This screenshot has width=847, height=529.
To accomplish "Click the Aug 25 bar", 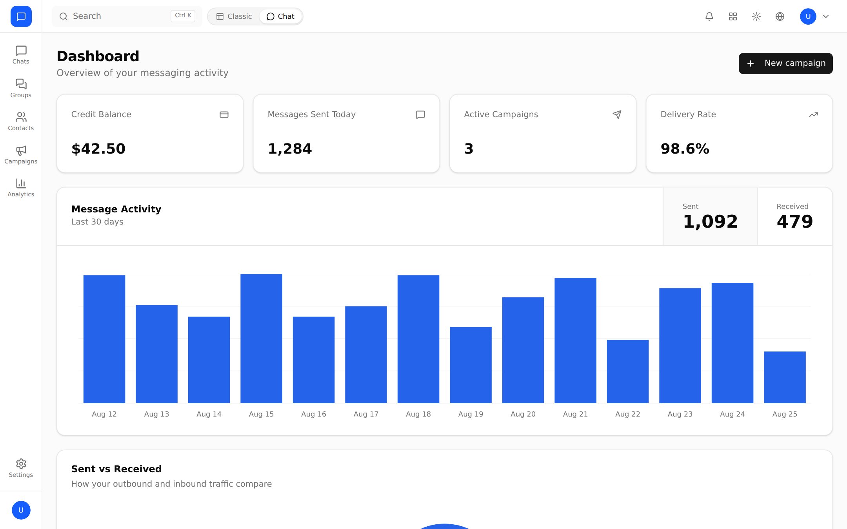I will tap(785, 377).
